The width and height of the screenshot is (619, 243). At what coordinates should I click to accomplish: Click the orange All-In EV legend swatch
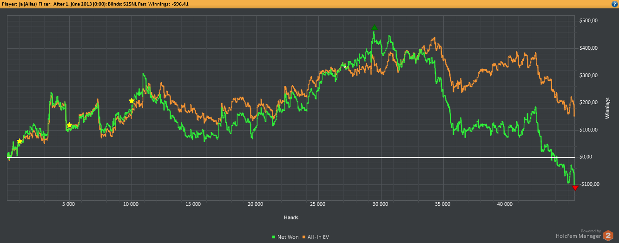pos(305,237)
